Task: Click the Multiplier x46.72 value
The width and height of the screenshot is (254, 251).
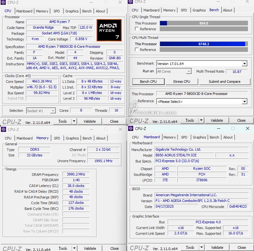Action: 42,87
